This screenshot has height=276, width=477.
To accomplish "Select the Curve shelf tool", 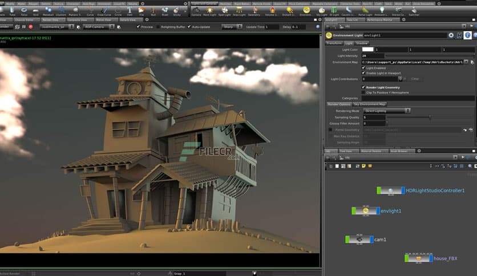I will 90,11.
